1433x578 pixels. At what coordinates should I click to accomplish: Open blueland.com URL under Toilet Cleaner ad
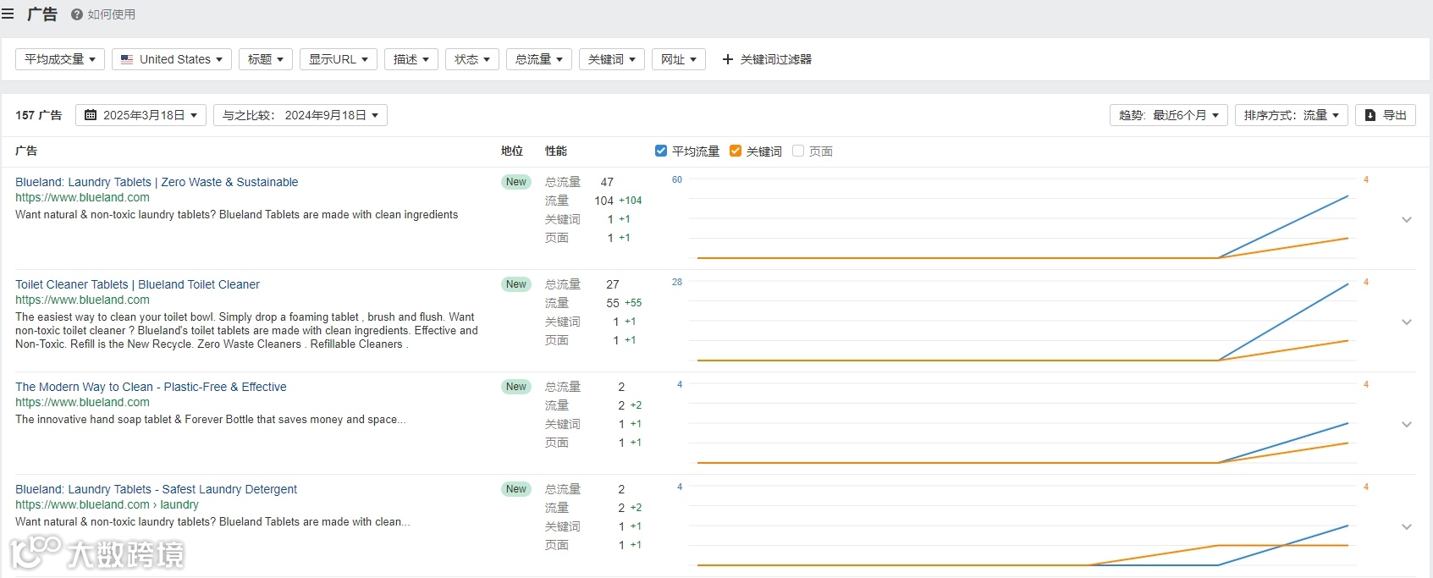point(82,300)
